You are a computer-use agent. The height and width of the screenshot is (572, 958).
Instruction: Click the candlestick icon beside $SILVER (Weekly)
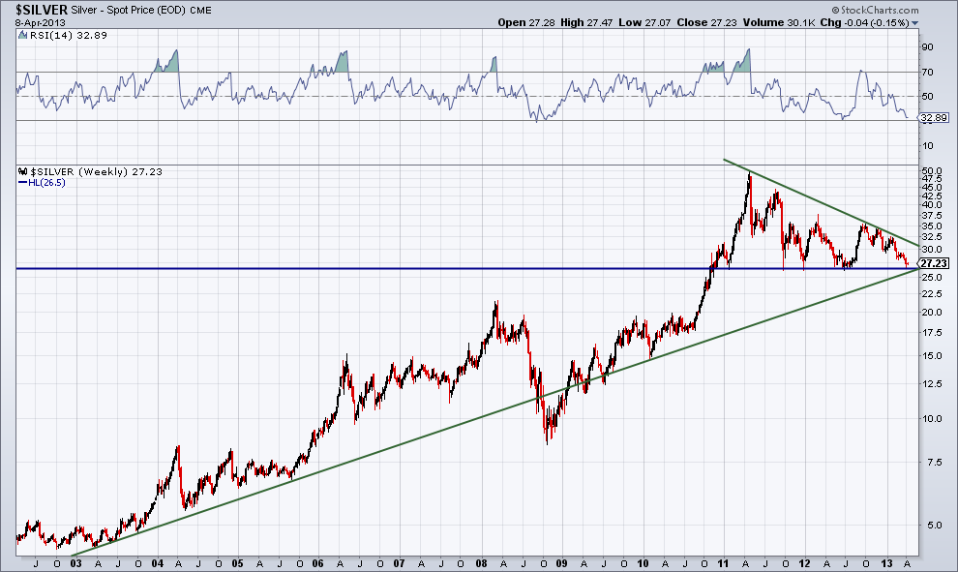coord(21,171)
